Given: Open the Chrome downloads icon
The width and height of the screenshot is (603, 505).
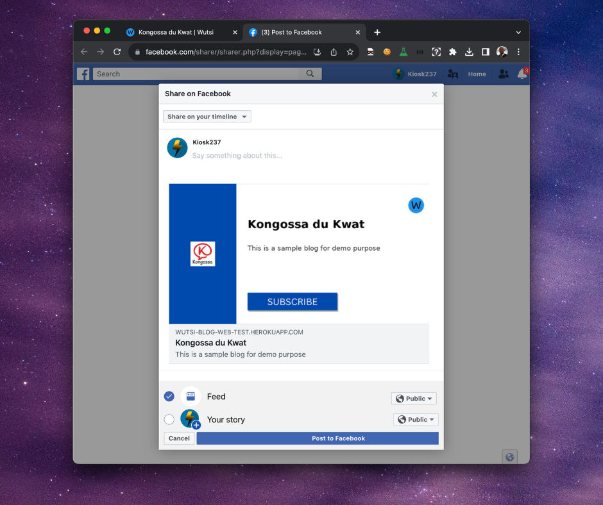Looking at the screenshot, I should tap(469, 52).
